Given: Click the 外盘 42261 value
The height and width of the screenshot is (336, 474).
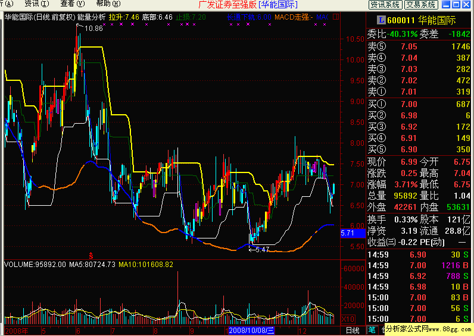Looking at the screenshot, I should pyautogui.click(x=406, y=207).
